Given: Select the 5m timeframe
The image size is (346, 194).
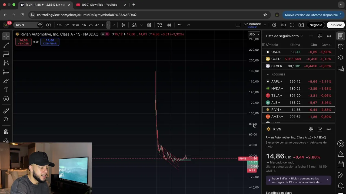Looking at the screenshot, I should (67, 25).
